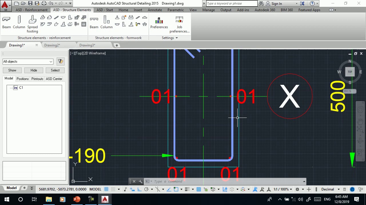The width and height of the screenshot is (366, 205).
Task: Click the Hide button
Action: pyautogui.click(x=34, y=70)
